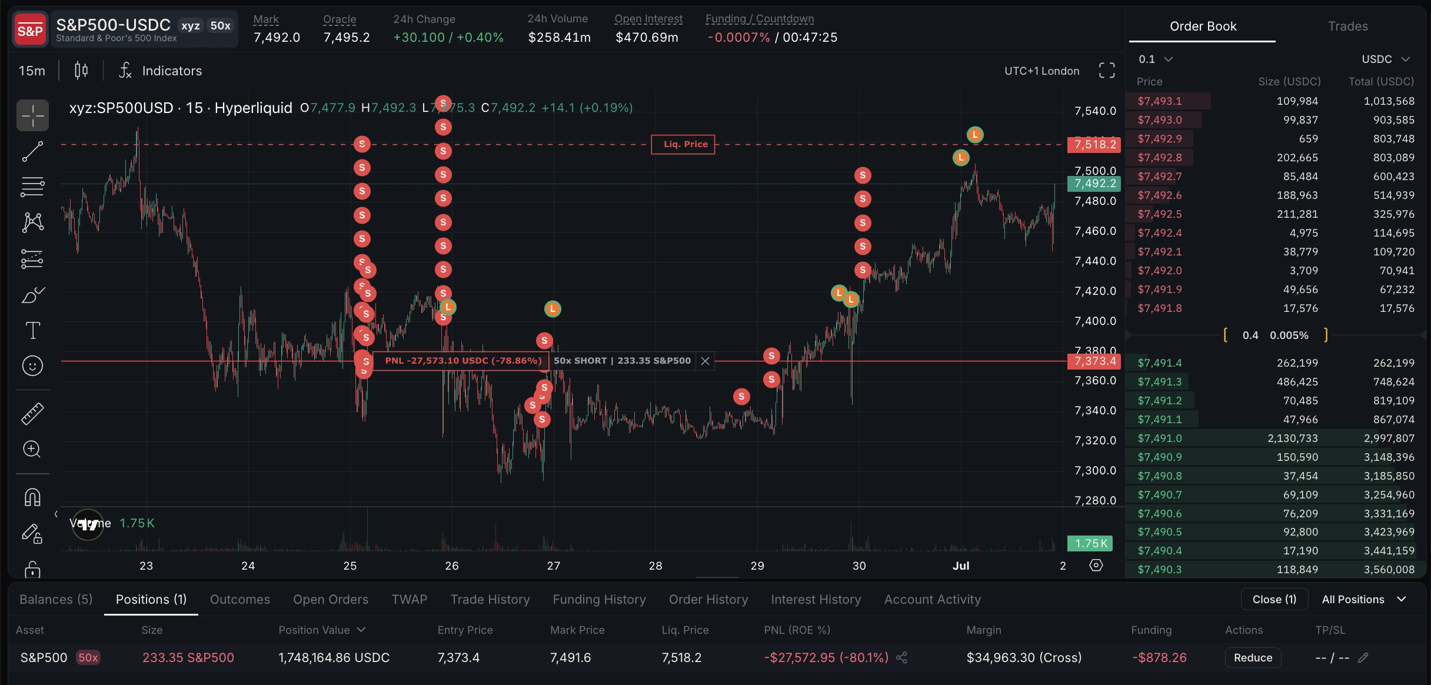Click the PNL -27,573.10 USDC position label
Image resolution: width=1431 pixels, height=685 pixels.
tap(462, 361)
